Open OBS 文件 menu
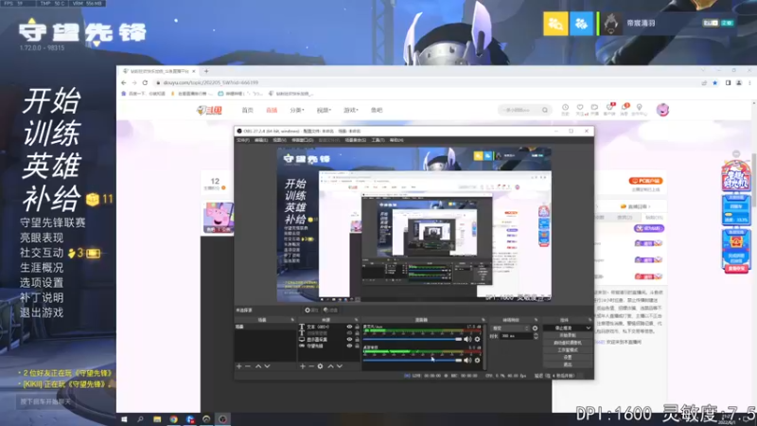Screen dimensions: 757x426 tap(243, 140)
